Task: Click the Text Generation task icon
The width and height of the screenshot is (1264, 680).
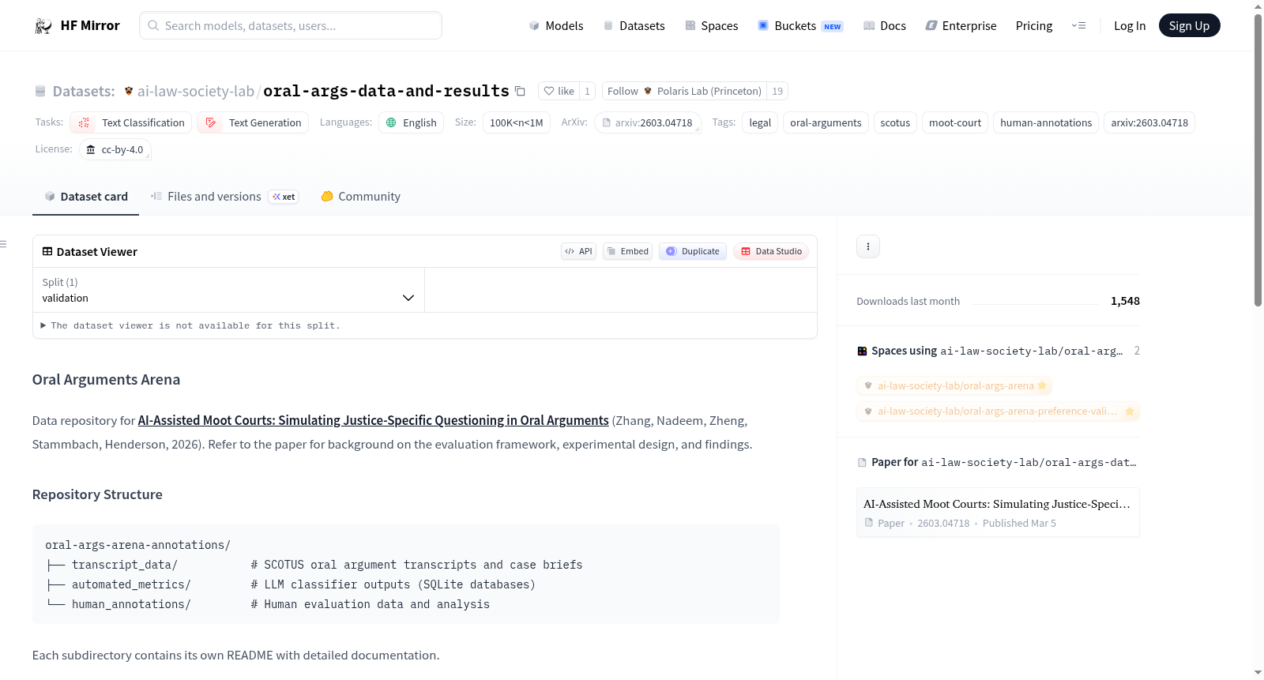Action: (211, 123)
